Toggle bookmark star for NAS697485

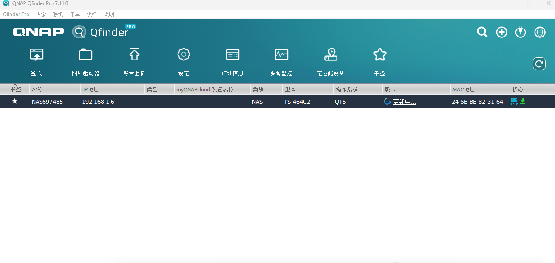[x=14, y=101]
